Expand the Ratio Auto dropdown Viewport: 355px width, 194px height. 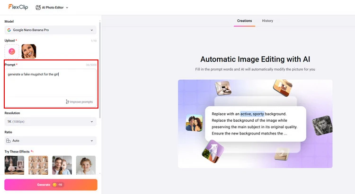(x=50, y=141)
